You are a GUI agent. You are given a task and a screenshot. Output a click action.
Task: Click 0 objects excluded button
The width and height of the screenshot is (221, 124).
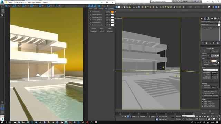click(210, 94)
